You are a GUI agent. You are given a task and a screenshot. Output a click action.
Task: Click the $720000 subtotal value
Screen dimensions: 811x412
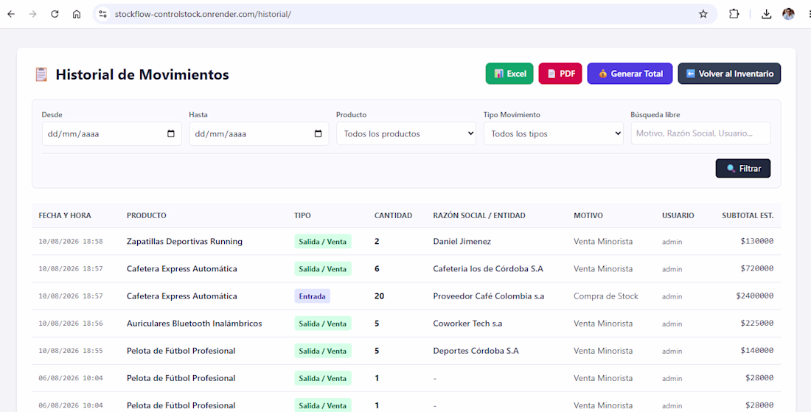pos(757,268)
